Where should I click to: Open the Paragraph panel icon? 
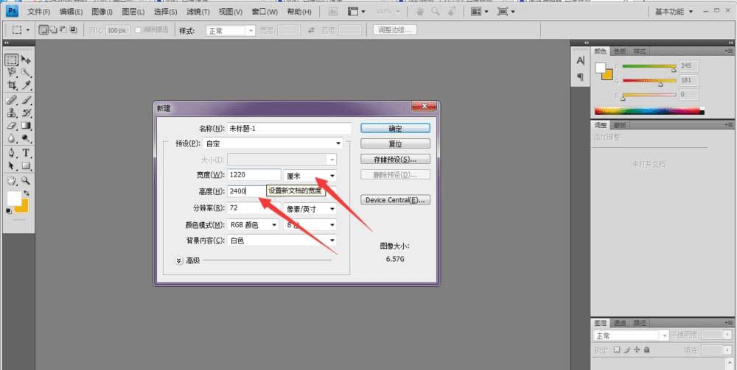(x=581, y=77)
